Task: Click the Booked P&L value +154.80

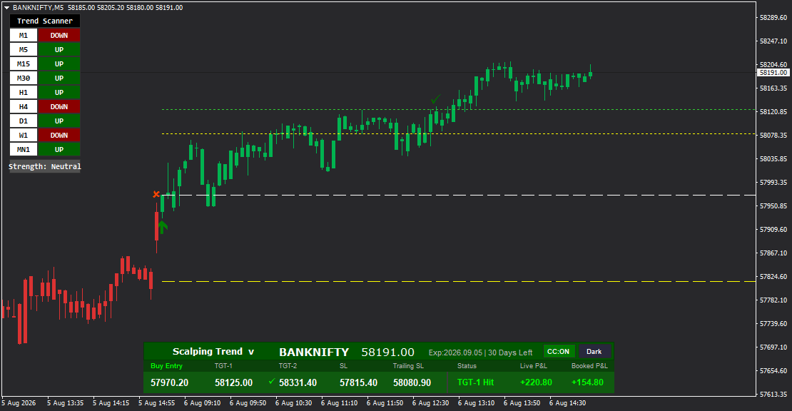Action: click(x=587, y=382)
